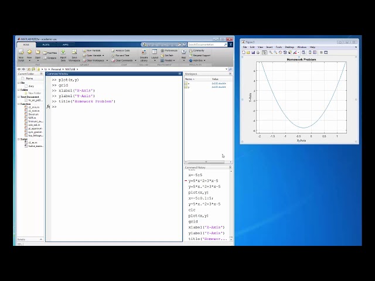Click the Preferences gear icon
The image size is (375, 281).
[162, 50]
